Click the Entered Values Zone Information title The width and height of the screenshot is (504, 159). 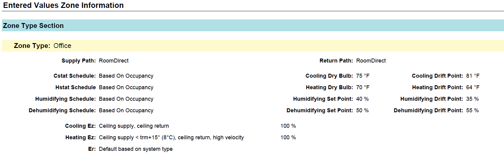pos(63,5)
